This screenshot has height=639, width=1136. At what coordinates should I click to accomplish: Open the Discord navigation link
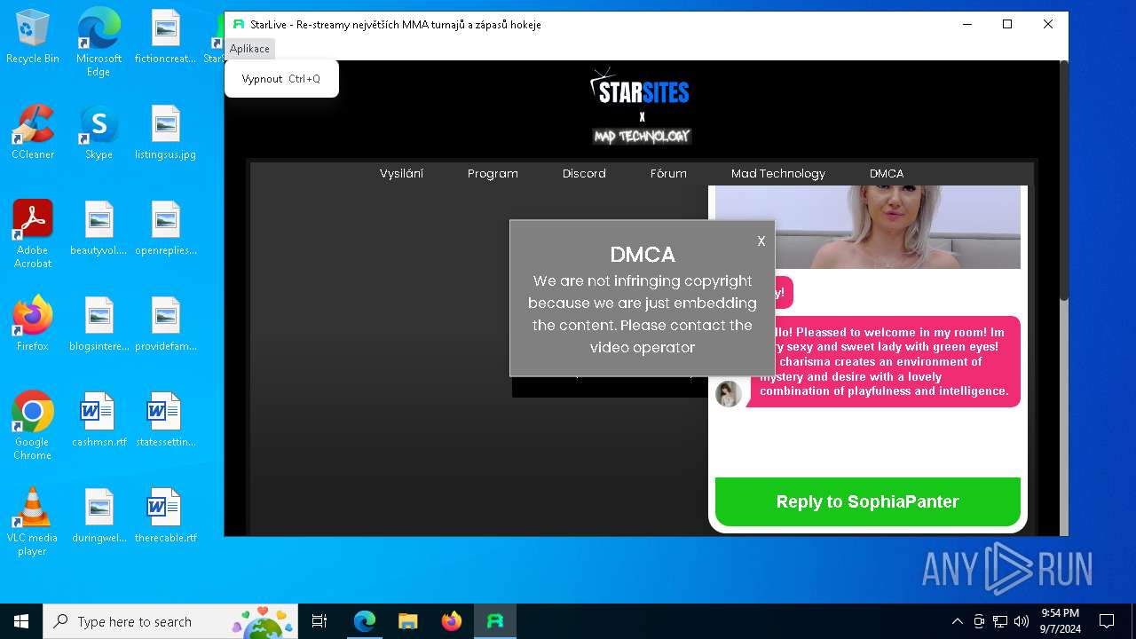click(x=584, y=173)
